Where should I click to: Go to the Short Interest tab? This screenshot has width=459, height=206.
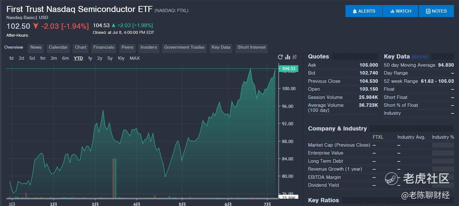251,47
